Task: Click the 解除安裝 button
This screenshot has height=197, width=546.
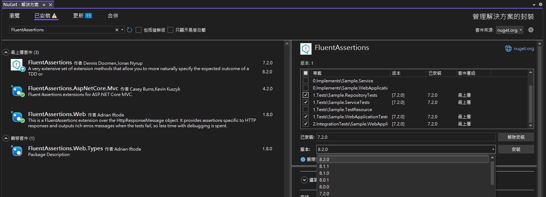Action: pyautogui.click(x=516, y=137)
